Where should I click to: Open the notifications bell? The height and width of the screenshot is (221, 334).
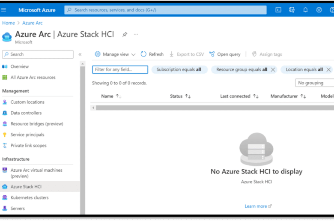(x=305, y=10)
